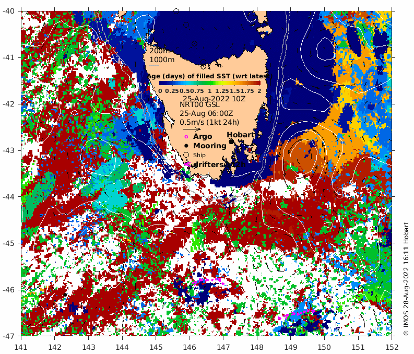Click the 'NRT00 GSL' label

point(199,104)
